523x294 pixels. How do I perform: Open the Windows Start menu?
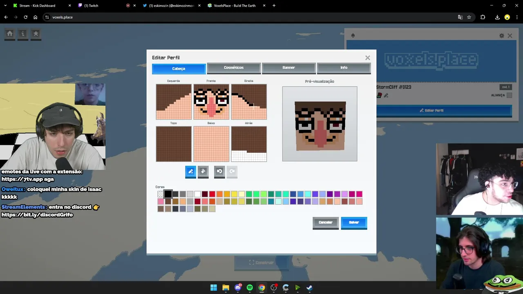tap(214, 287)
